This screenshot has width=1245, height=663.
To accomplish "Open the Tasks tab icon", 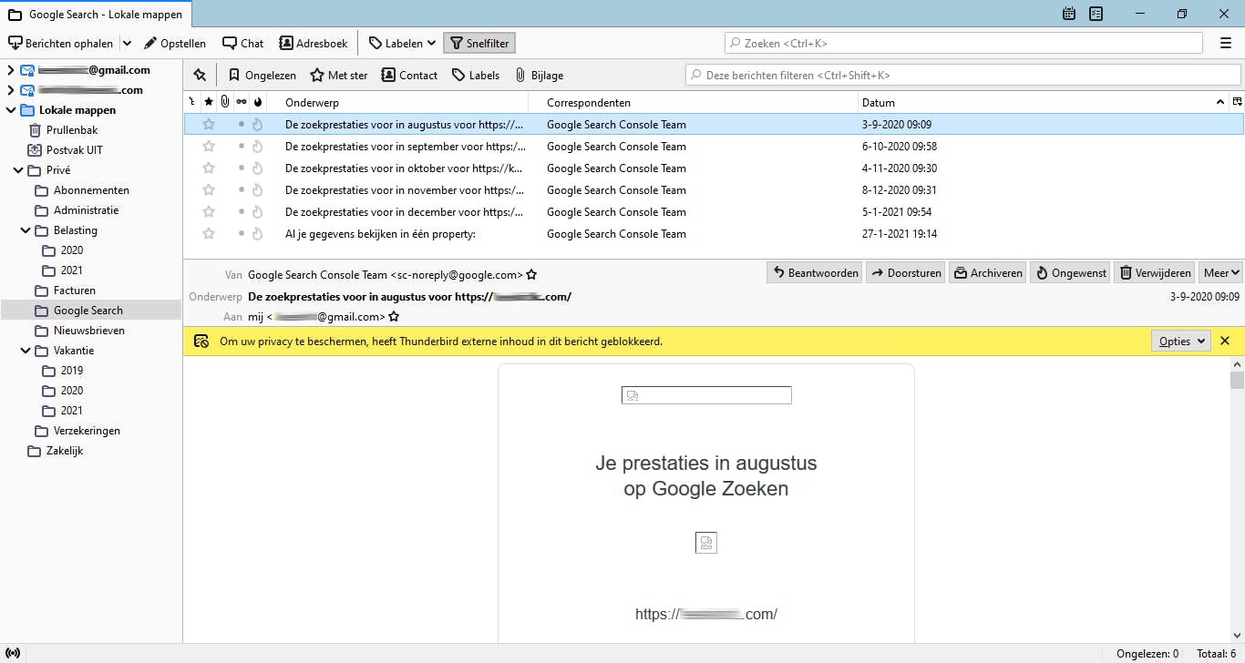I will pos(1096,14).
